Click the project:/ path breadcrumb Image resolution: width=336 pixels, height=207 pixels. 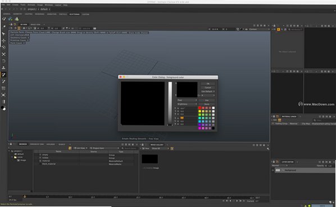[x=32, y=9]
